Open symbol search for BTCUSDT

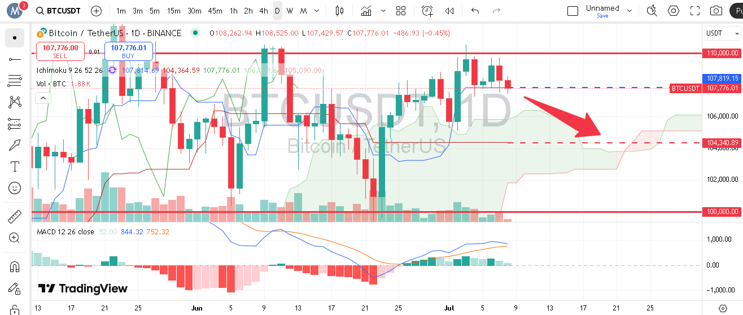[x=58, y=11]
